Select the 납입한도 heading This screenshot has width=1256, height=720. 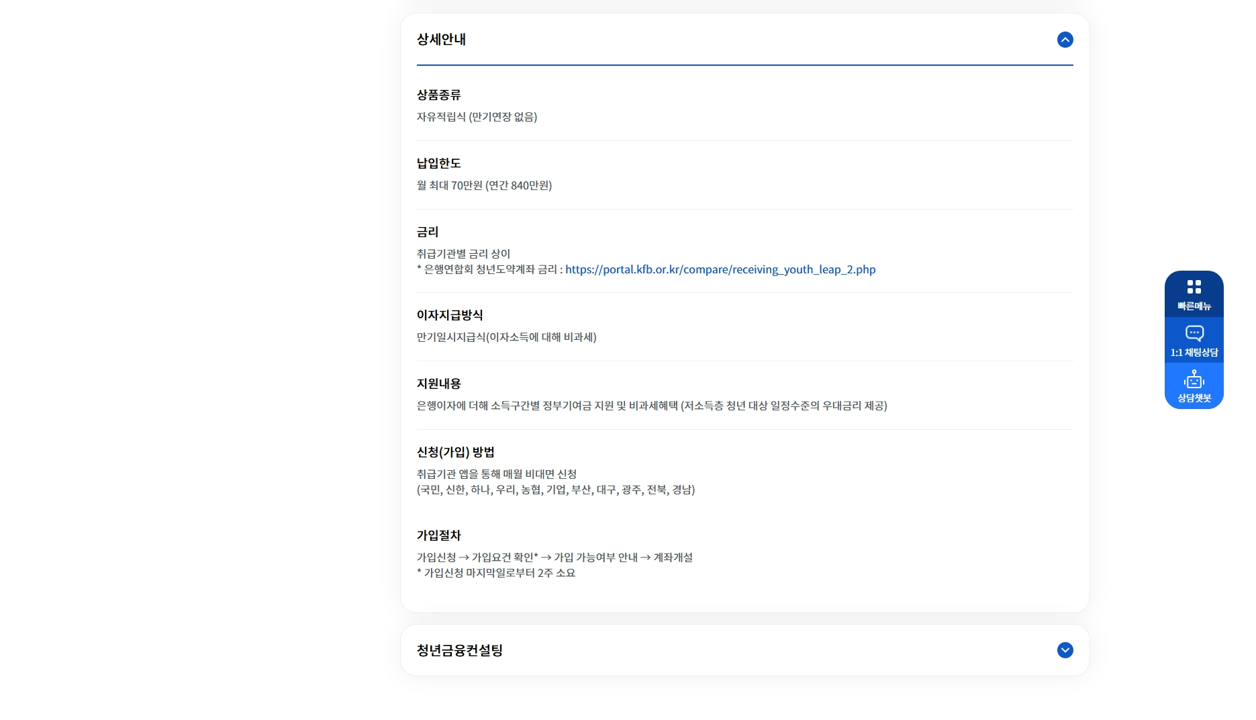tap(439, 163)
